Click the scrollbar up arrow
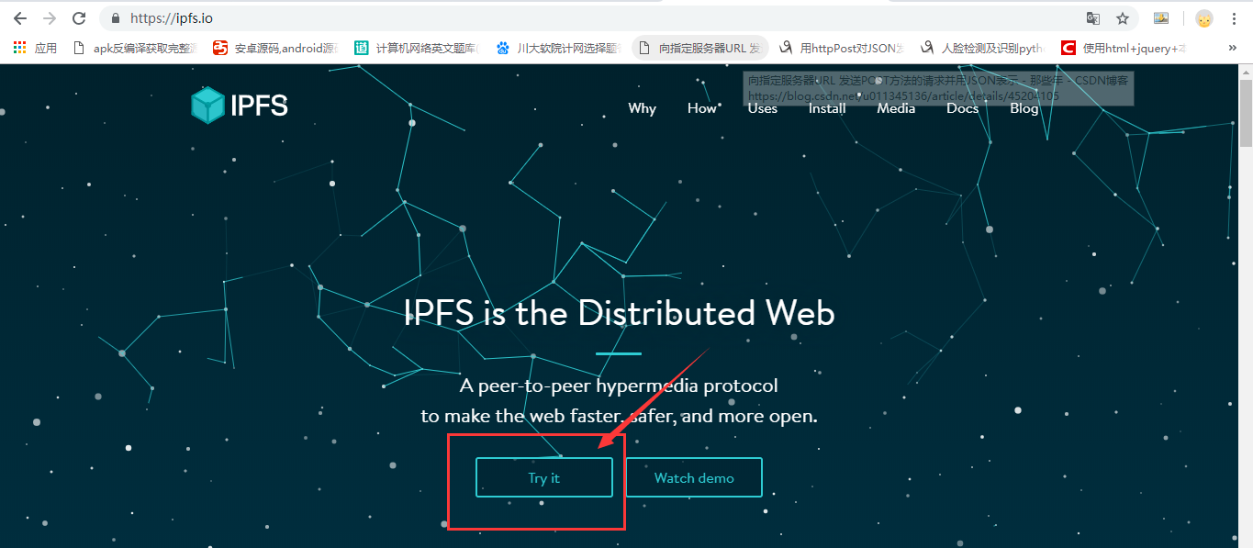Screen dimensions: 1253x548 point(1246,72)
